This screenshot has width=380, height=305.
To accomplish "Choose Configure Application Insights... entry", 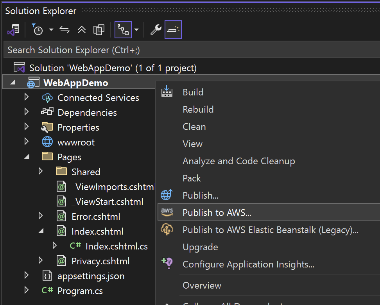I will click(x=269, y=264).
